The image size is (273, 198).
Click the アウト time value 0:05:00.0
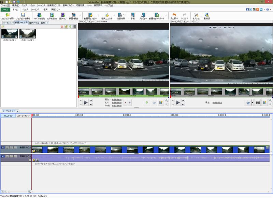tap(117, 106)
